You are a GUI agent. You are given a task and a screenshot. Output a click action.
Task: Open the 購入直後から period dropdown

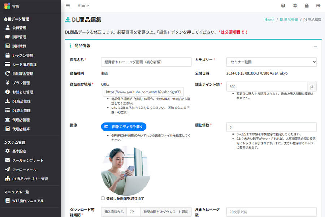114,212
